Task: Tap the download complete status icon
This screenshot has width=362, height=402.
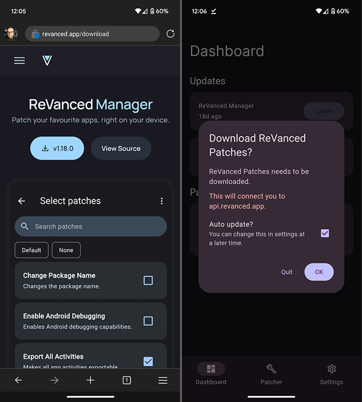Action: (213, 11)
